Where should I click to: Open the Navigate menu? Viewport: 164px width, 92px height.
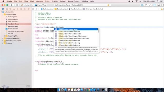[39, 1]
